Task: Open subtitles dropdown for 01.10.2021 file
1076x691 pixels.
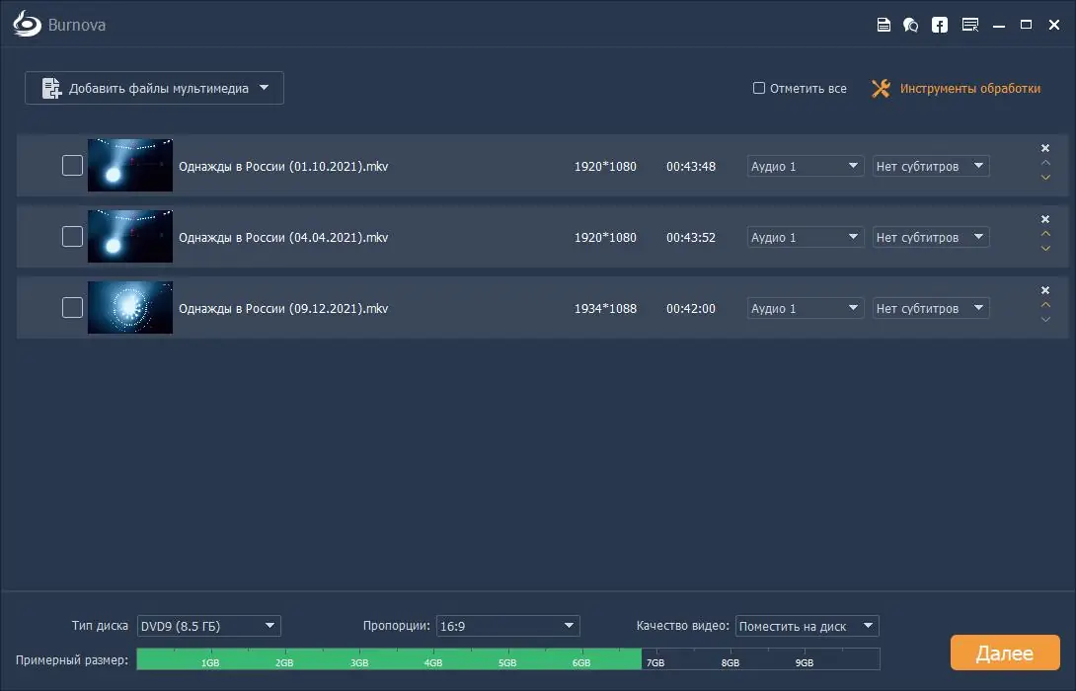Action: coord(931,166)
